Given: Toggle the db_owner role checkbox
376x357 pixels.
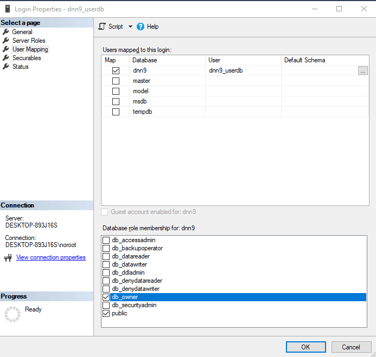Looking at the screenshot, I should tap(106, 297).
